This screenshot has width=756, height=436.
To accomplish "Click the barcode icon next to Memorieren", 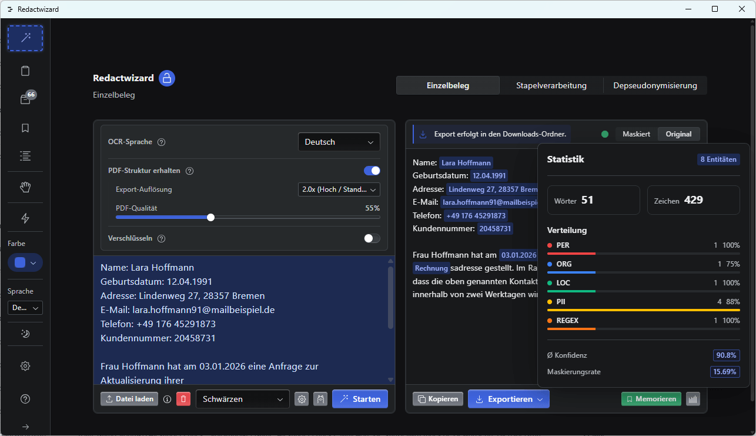I will pyautogui.click(x=694, y=399).
